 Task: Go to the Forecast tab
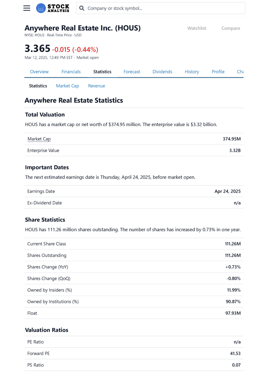[132, 72]
